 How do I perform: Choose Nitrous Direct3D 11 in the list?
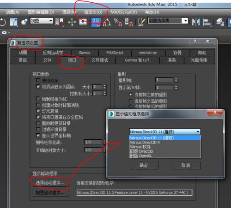(x=165, y=138)
